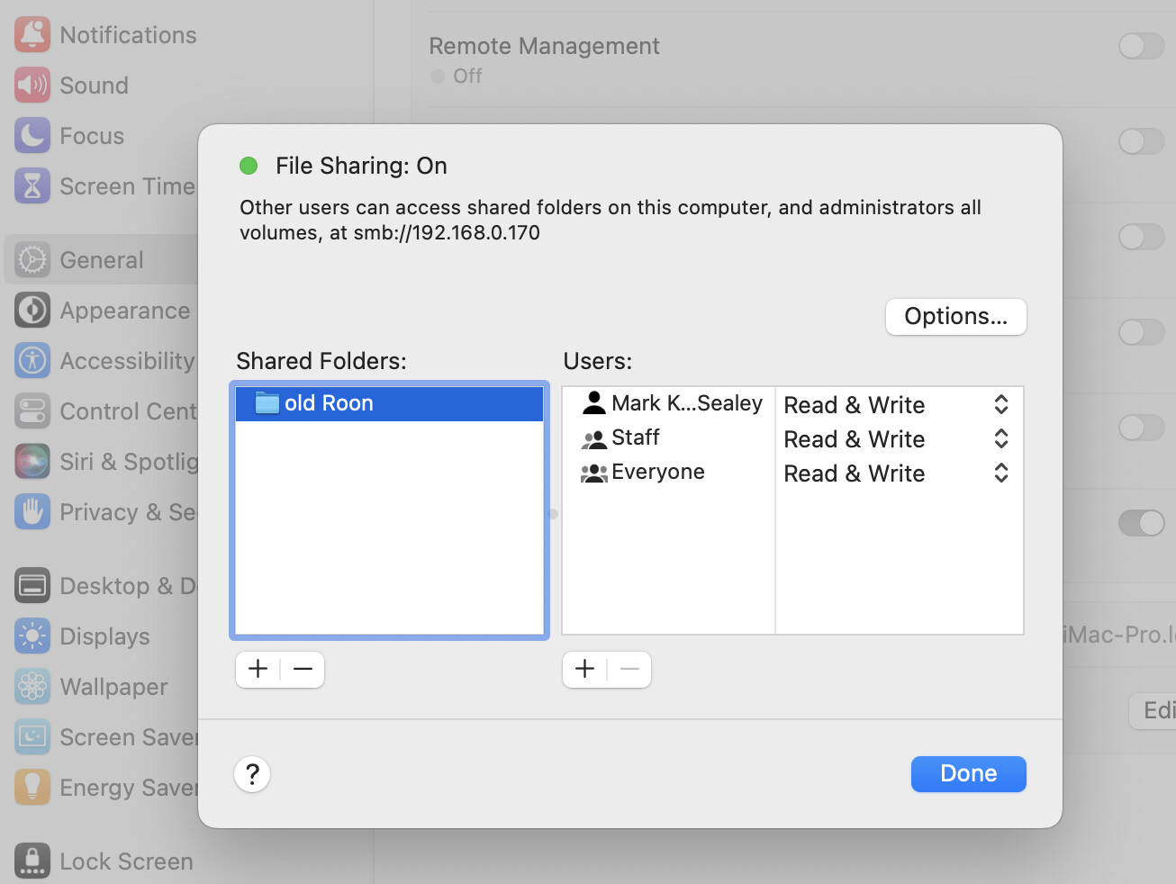Screen dimensions: 1176x884
Task: Open Displays settings in sidebar
Action: pyautogui.click(x=104, y=636)
